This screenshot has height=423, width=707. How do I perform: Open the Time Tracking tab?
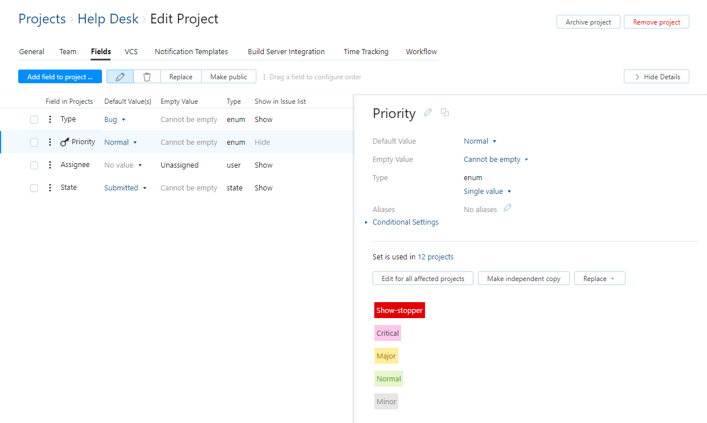pyautogui.click(x=366, y=52)
